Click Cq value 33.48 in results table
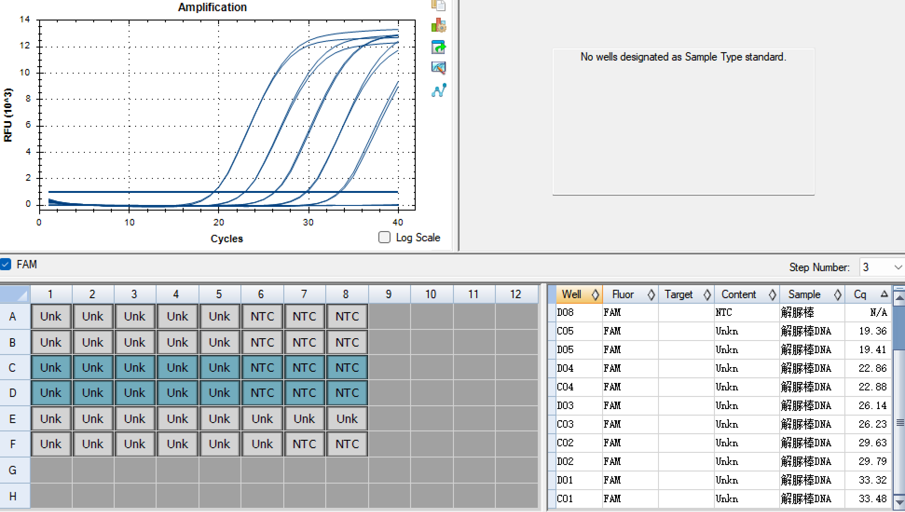 868,499
